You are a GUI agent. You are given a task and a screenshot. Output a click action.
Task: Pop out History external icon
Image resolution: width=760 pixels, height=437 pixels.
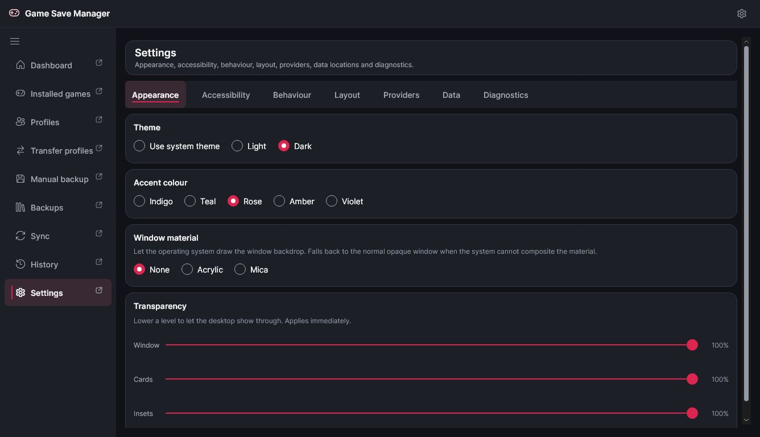(99, 262)
